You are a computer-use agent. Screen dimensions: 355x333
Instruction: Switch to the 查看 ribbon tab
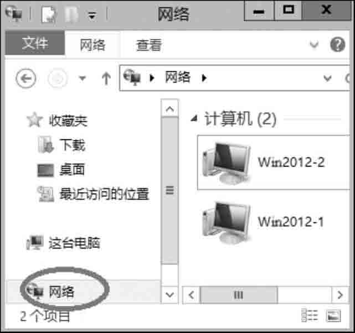[149, 45]
